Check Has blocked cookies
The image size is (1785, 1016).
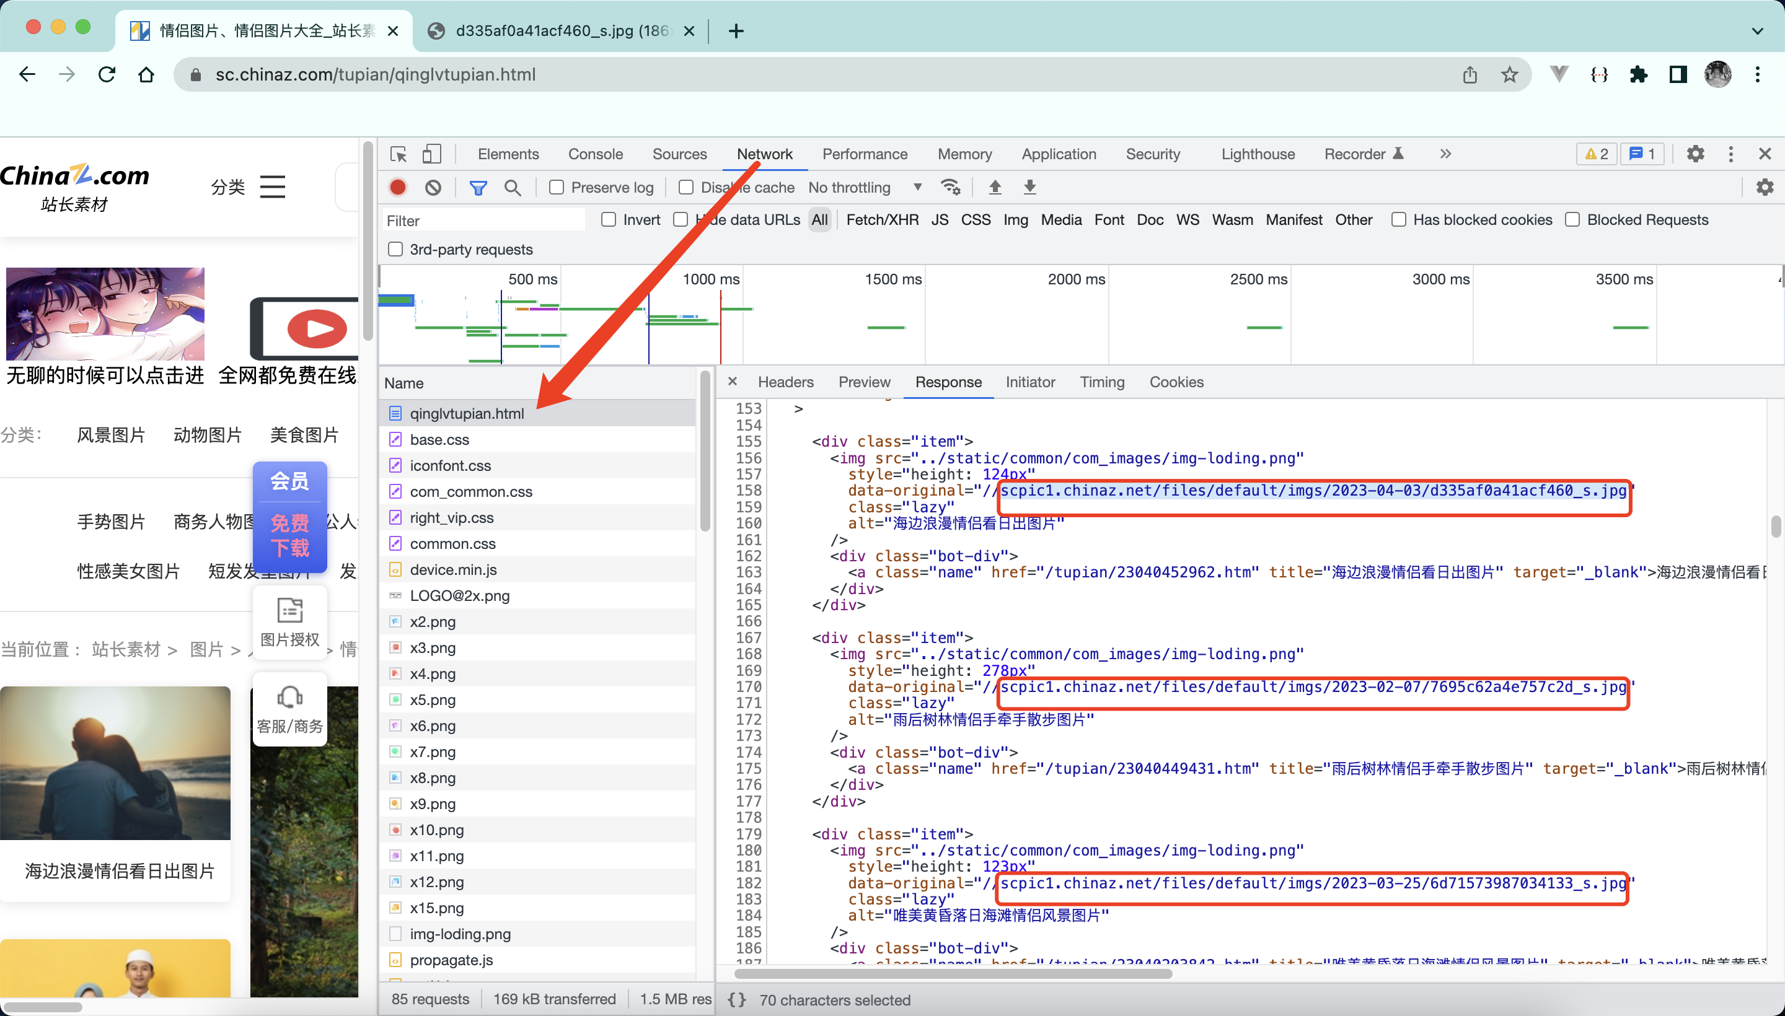pos(1398,220)
